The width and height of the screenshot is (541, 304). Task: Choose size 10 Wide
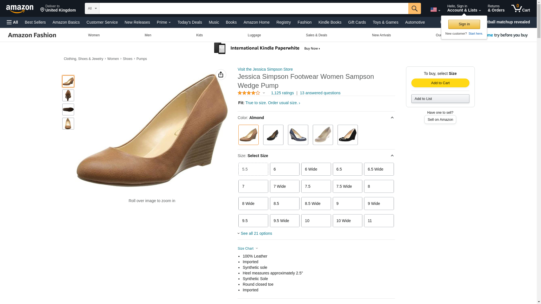point(347,221)
